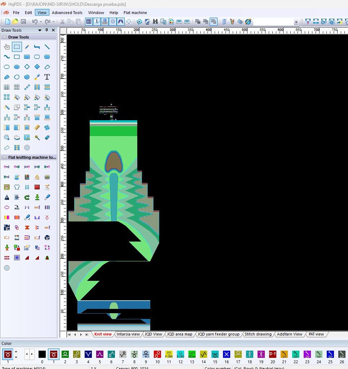Choose the Text tool (T icon)

pyautogui.click(x=47, y=77)
